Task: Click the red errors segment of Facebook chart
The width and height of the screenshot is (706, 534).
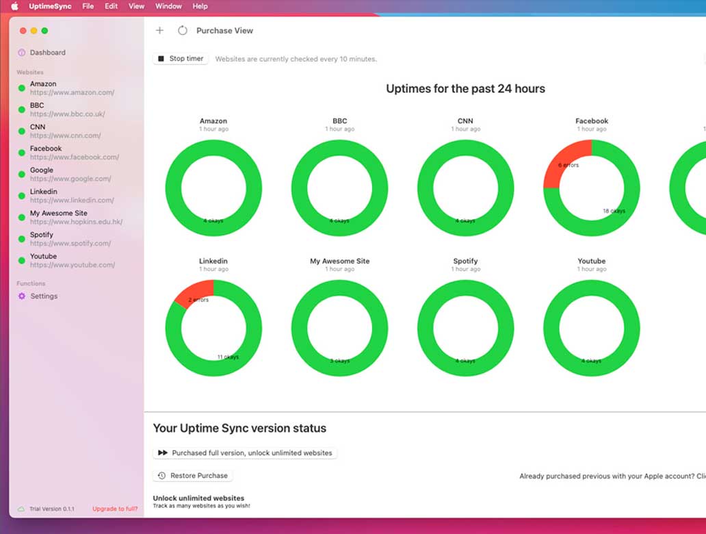Action: [x=562, y=160]
